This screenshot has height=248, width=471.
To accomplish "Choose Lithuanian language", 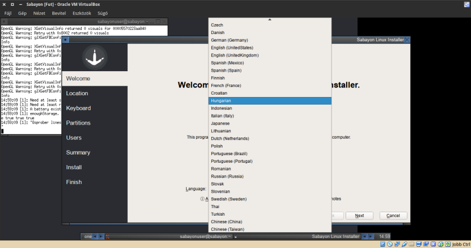I will [x=270, y=131].
